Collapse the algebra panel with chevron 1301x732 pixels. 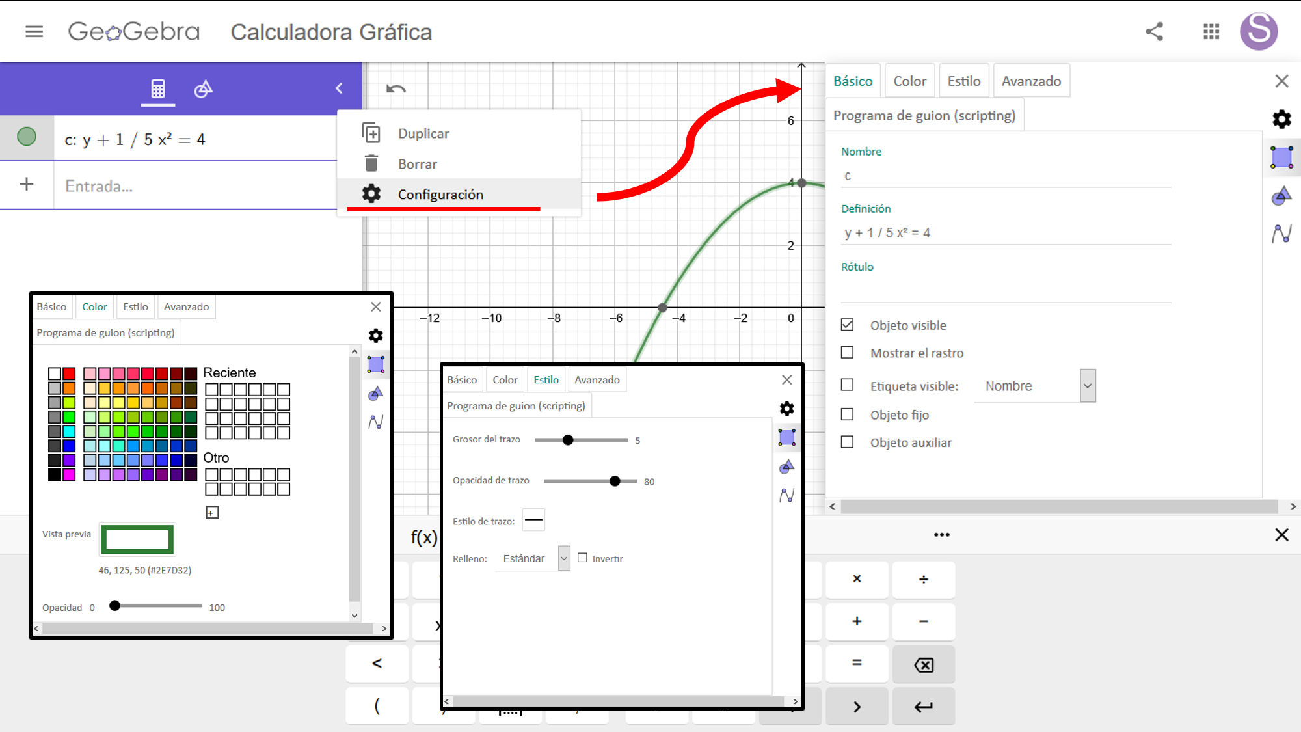(x=339, y=88)
